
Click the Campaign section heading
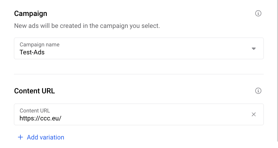point(30,13)
